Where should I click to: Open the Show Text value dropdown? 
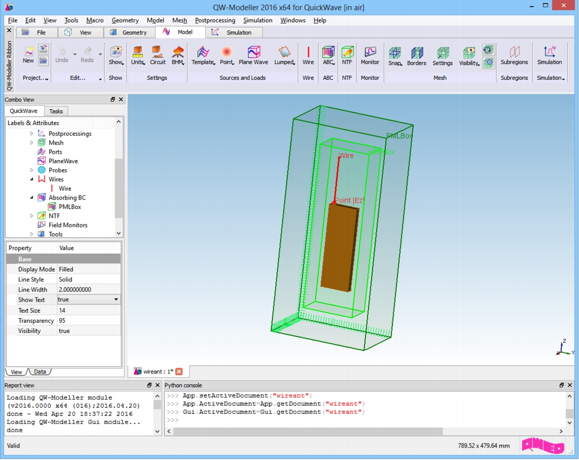click(116, 300)
